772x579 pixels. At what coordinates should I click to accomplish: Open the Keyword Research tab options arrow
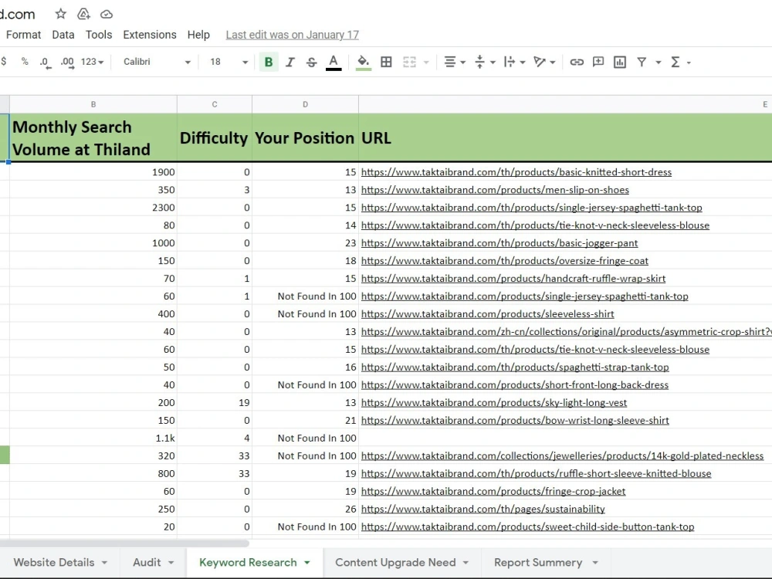pos(307,563)
